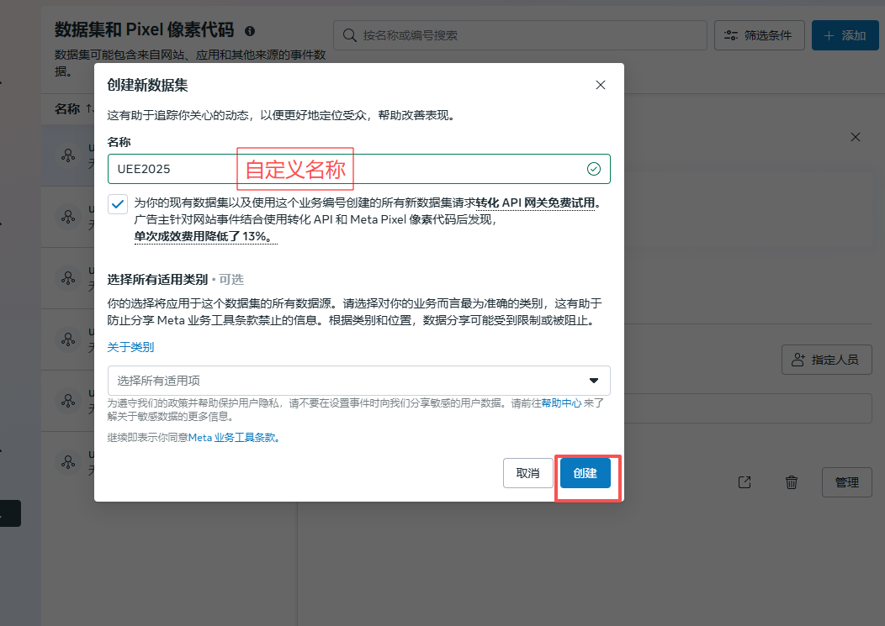The width and height of the screenshot is (885, 626).
Task: Select the first dataset icon in the list
Action: pyautogui.click(x=67, y=155)
